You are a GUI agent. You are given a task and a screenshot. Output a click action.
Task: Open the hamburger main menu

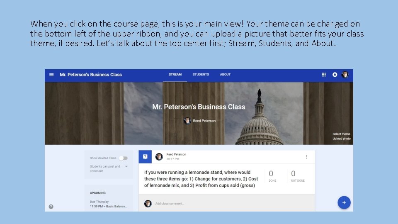tap(51, 75)
